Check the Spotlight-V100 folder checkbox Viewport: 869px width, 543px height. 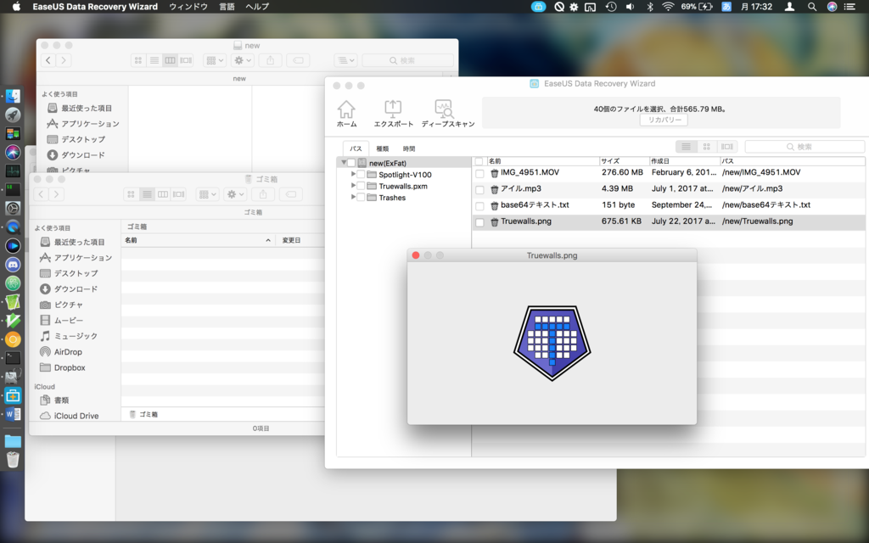click(361, 175)
